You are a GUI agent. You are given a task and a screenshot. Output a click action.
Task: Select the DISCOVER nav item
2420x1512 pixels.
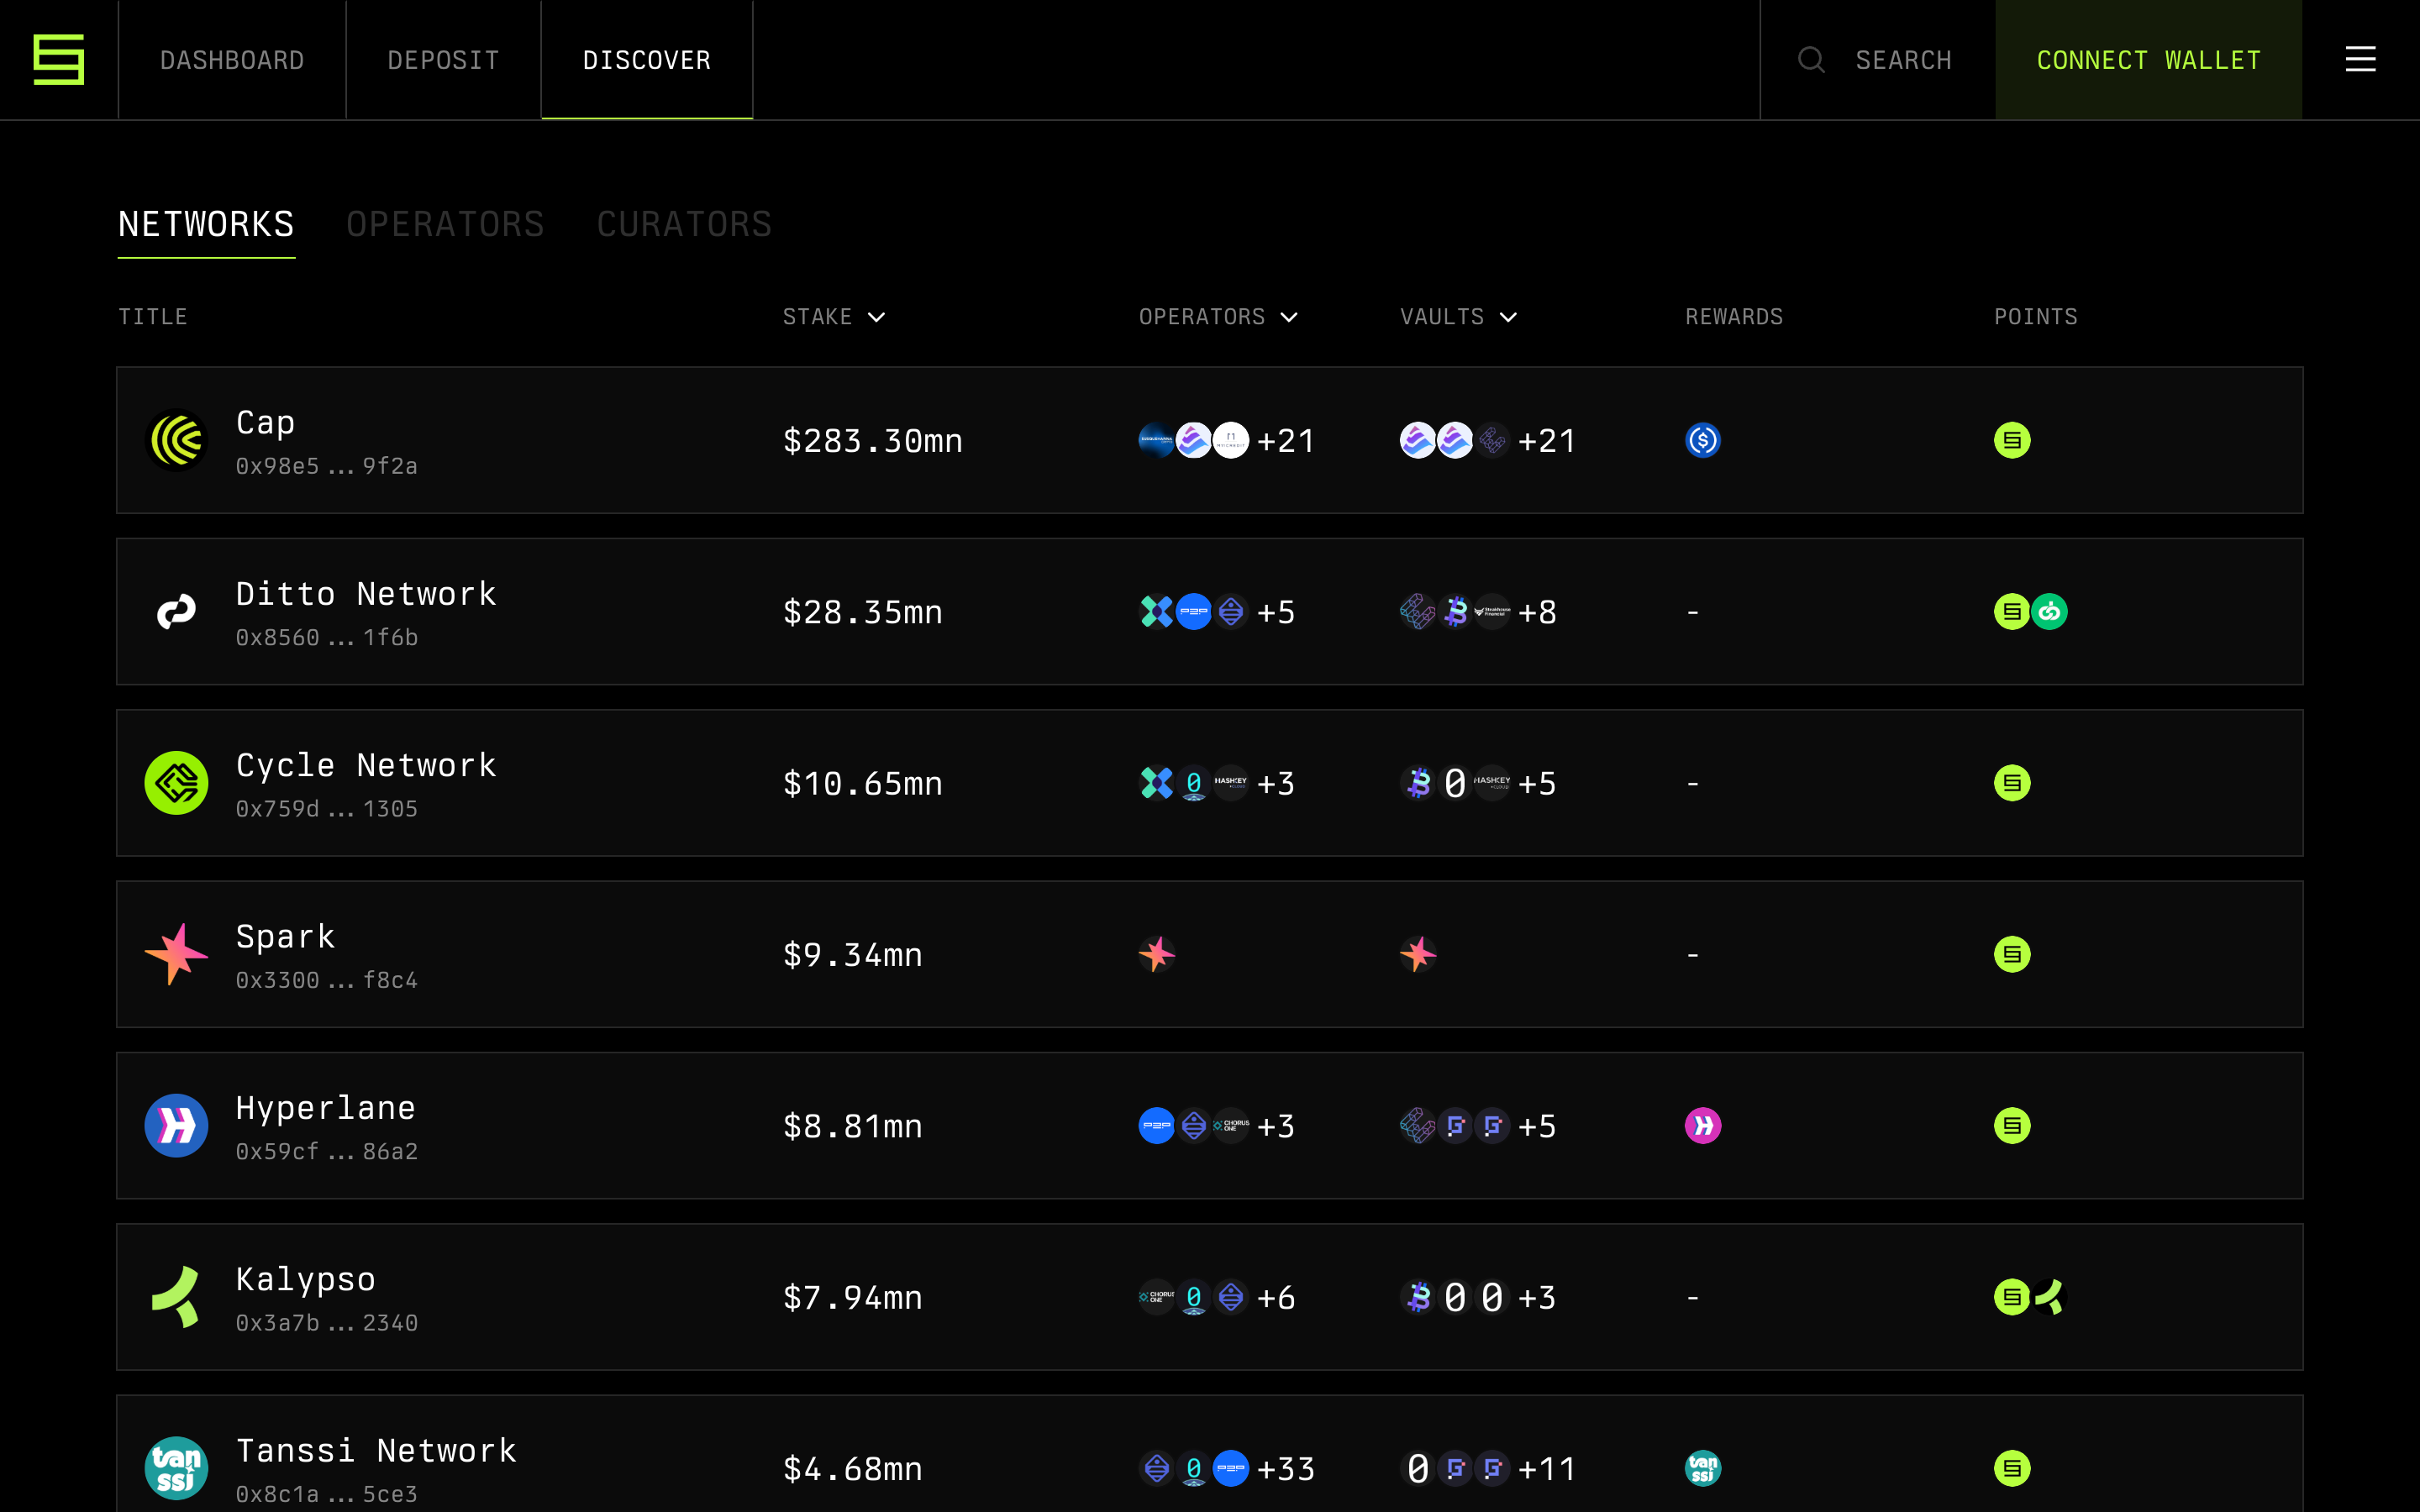point(647,60)
